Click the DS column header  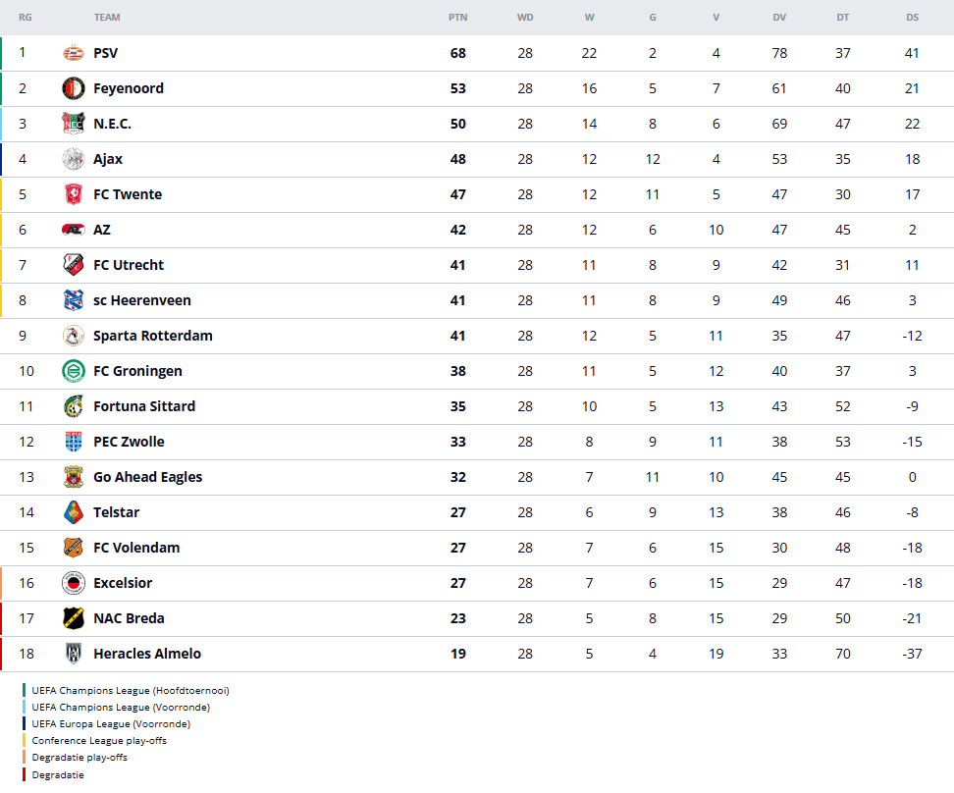point(913,18)
